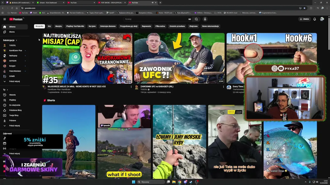Mute the active YouTube tab's audio icon
Viewport: 330px width, 185px height.
152,3
